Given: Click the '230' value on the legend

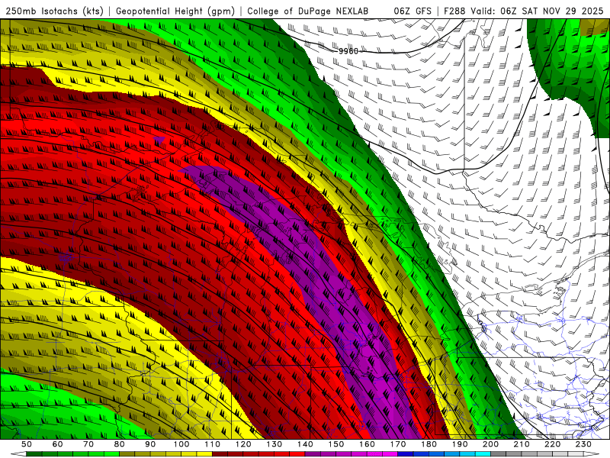Looking at the screenshot, I should 583,444.
